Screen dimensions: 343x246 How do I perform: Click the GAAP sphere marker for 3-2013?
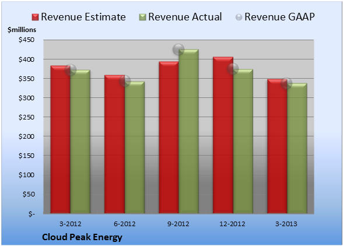click(x=286, y=83)
